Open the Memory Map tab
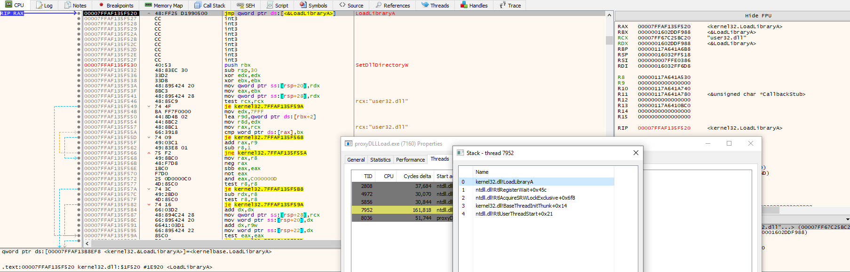This screenshot has width=850, height=272. pos(164,5)
